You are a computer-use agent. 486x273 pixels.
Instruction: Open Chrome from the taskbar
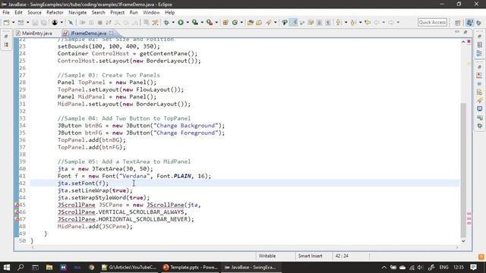tap(91, 267)
